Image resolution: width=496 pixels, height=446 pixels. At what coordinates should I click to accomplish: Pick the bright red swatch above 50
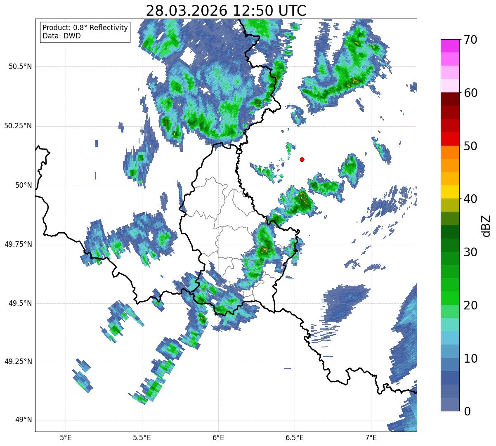tap(450, 139)
